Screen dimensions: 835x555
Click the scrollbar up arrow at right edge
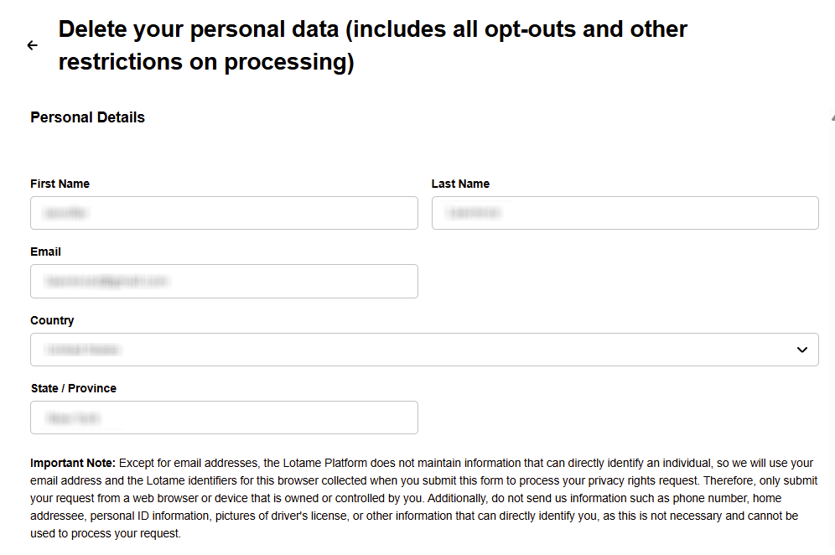click(x=832, y=120)
